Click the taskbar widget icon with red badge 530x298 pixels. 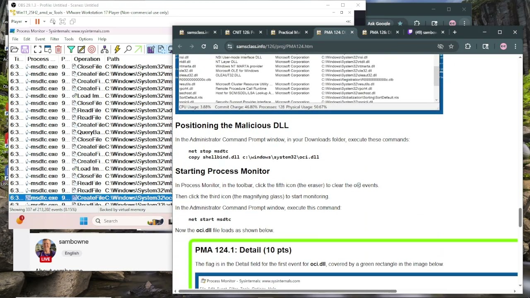(x=20, y=221)
